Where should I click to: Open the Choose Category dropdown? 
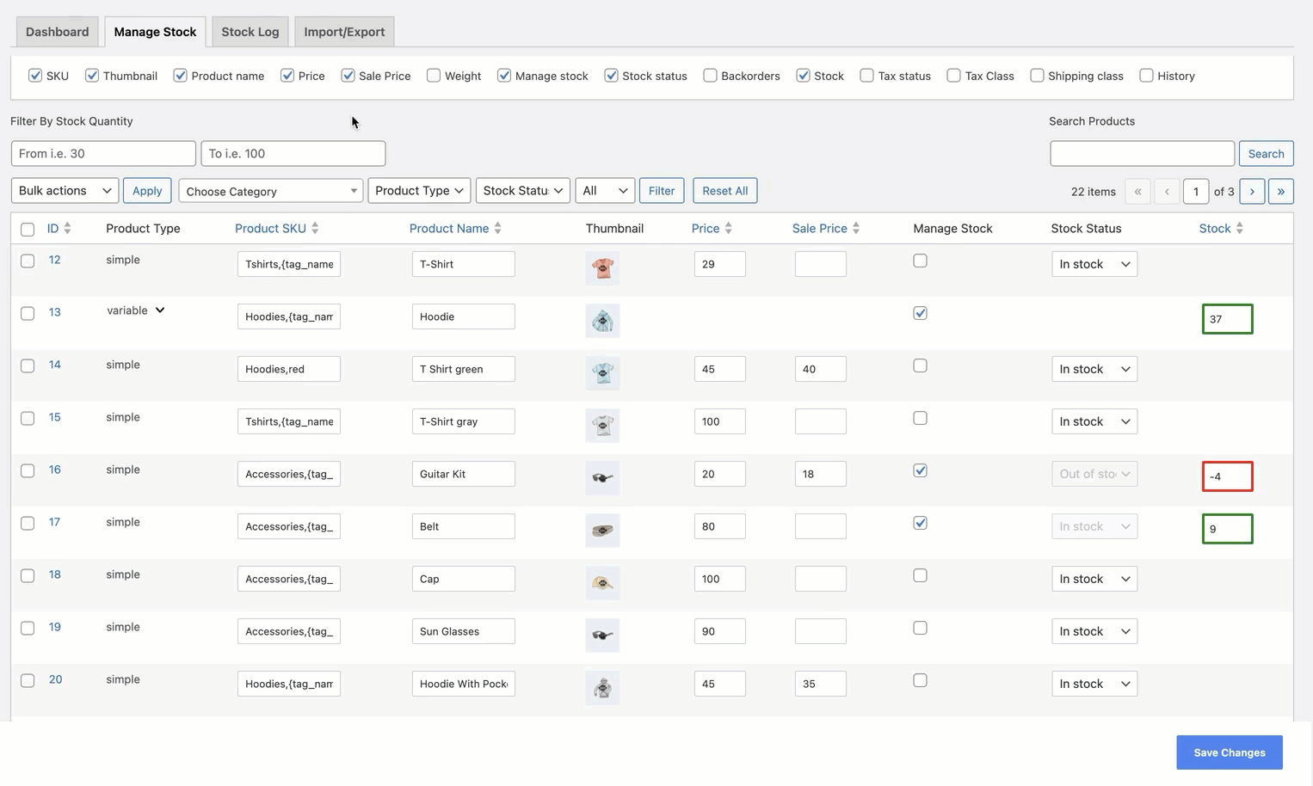[270, 190]
